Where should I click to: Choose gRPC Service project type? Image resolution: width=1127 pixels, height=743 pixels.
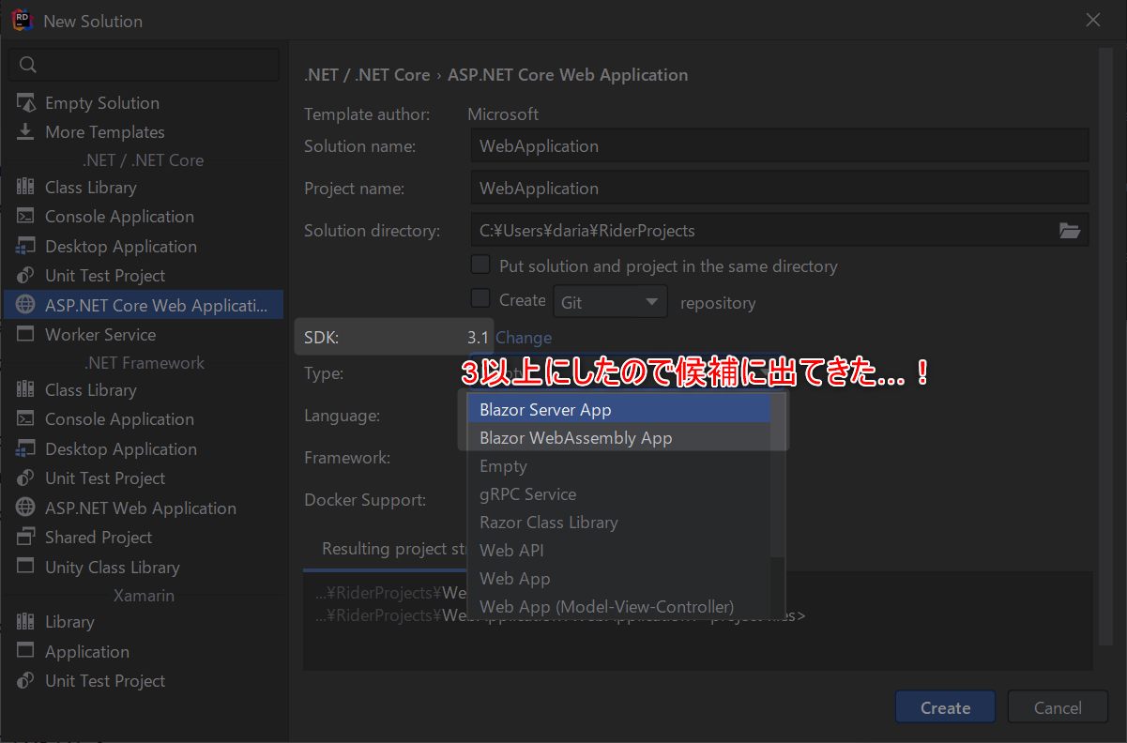[619, 494]
